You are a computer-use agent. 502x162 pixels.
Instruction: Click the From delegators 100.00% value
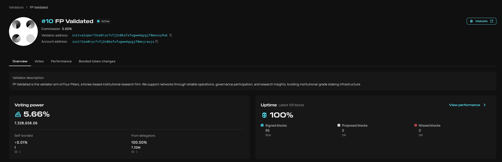[139, 142]
